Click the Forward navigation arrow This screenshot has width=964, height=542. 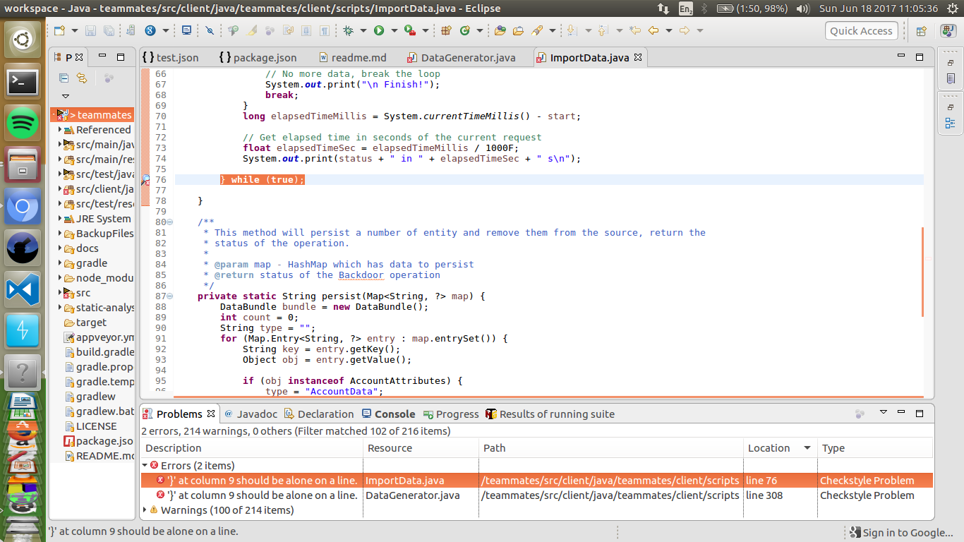click(684, 31)
